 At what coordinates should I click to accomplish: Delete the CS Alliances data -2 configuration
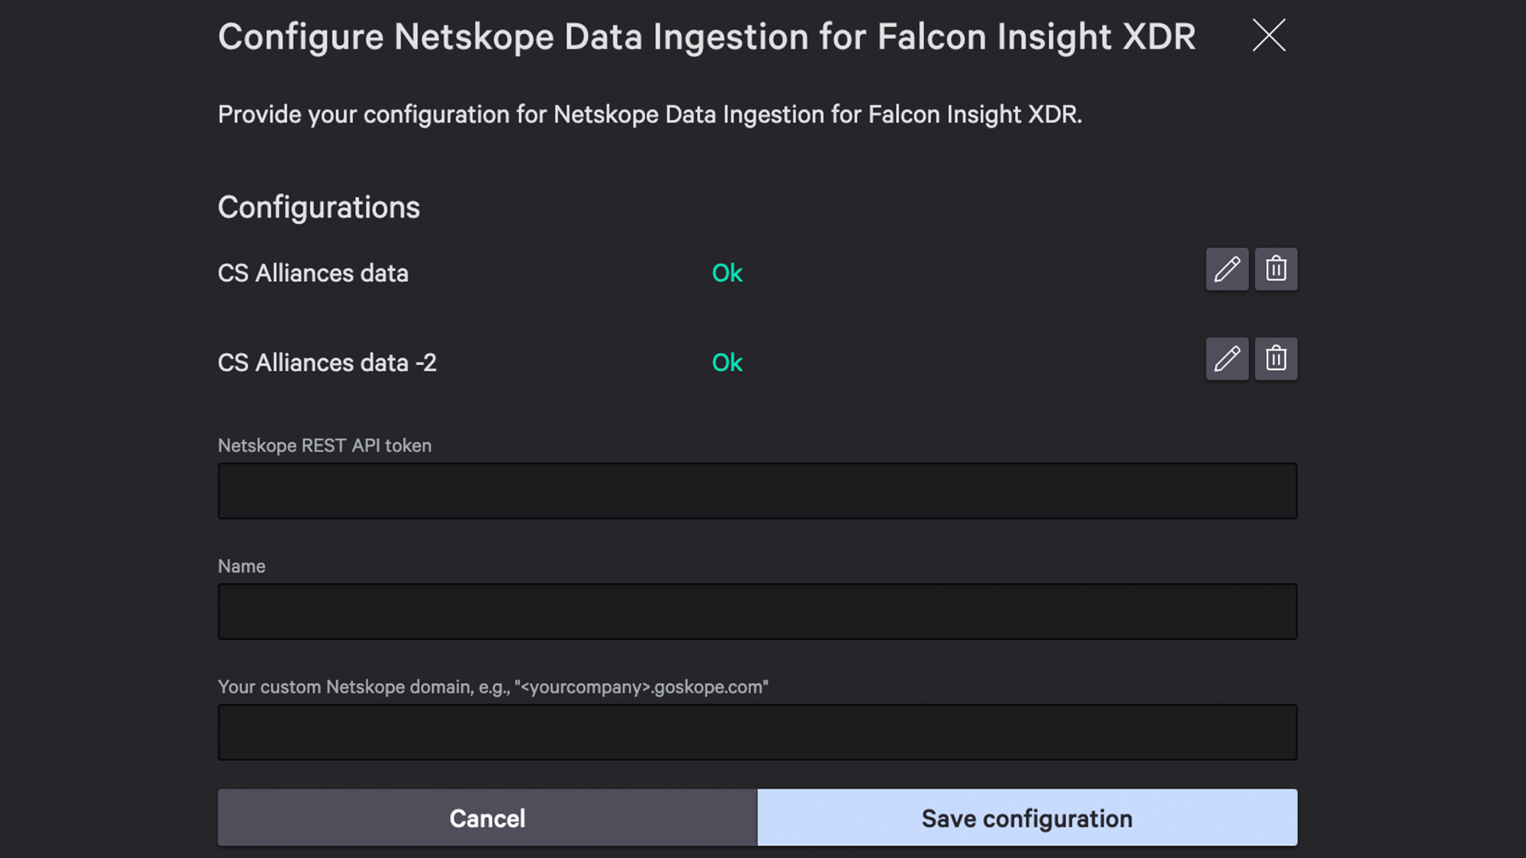[x=1276, y=359]
